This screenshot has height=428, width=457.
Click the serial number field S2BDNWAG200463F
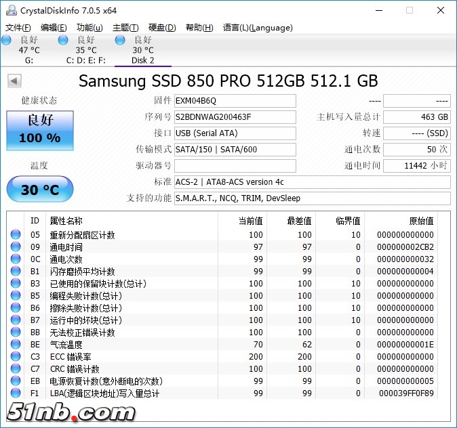[x=235, y=117]
